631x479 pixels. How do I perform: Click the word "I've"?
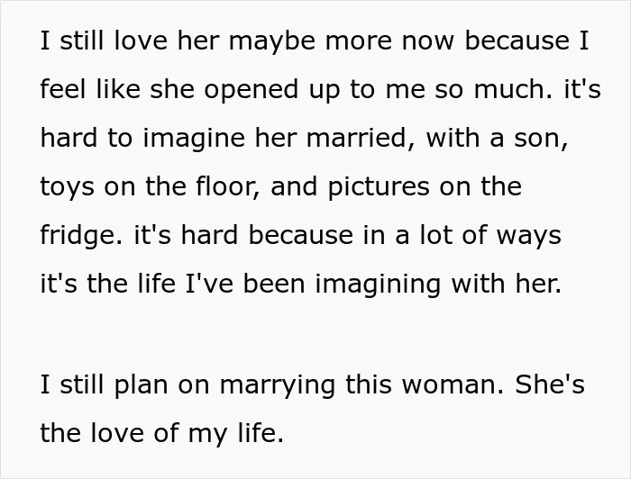click(209, 284)
